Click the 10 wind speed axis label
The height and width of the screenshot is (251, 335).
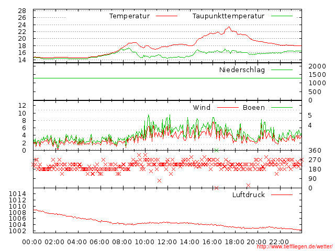22,113
